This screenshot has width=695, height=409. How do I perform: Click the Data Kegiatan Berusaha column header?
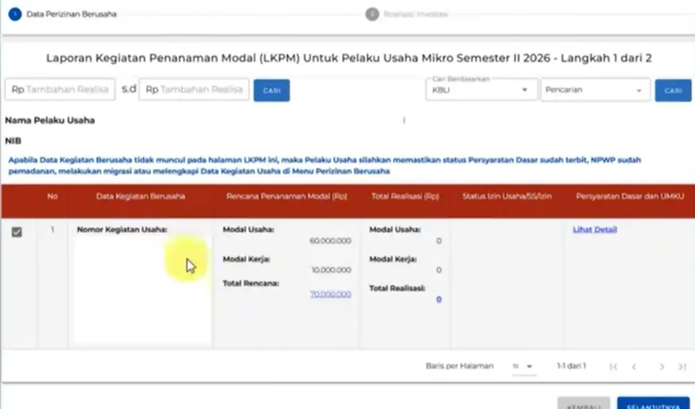point(141,196)
